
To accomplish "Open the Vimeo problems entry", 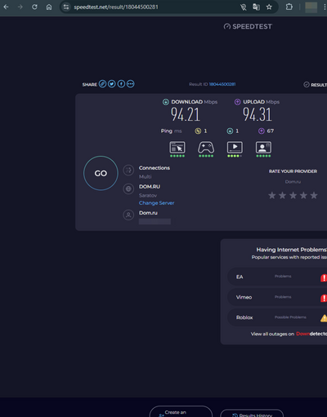I will pyautogui.click(x=277, y=297).
